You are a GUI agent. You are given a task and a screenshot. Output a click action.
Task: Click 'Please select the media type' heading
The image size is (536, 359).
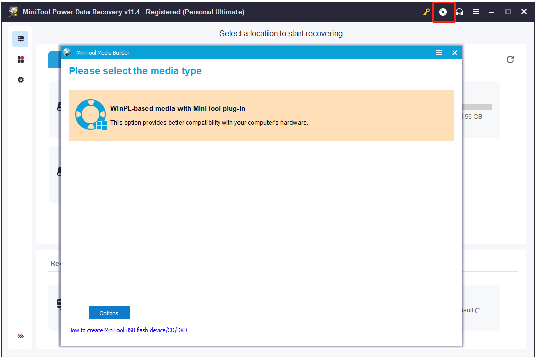tap(135, 71)
